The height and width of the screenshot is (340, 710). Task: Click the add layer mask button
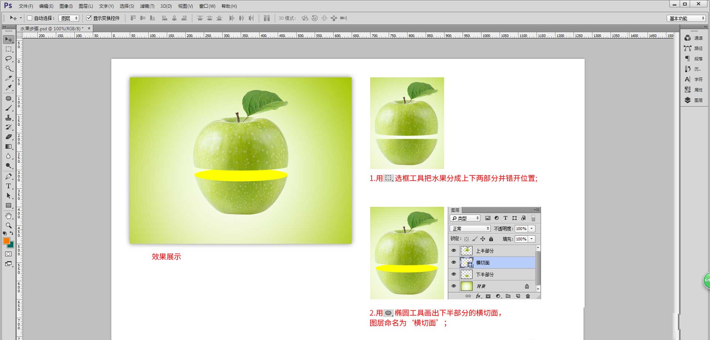488,296
